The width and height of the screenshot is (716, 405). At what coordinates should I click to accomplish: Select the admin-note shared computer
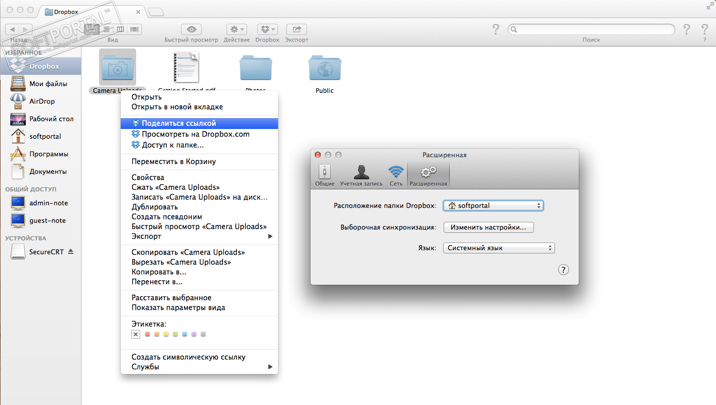coord(41,203)
